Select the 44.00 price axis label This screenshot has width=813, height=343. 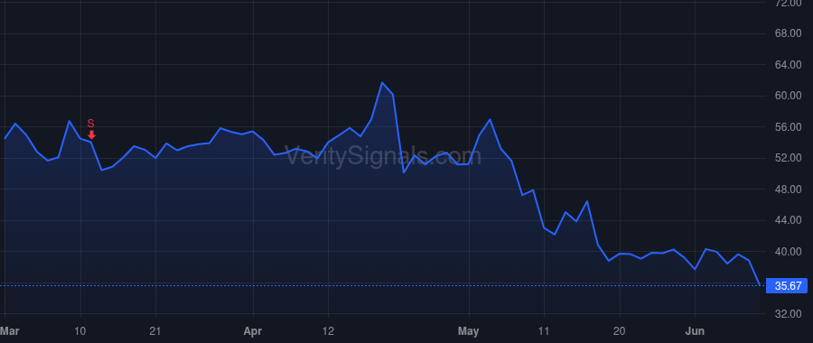click(x=788, y=221)
